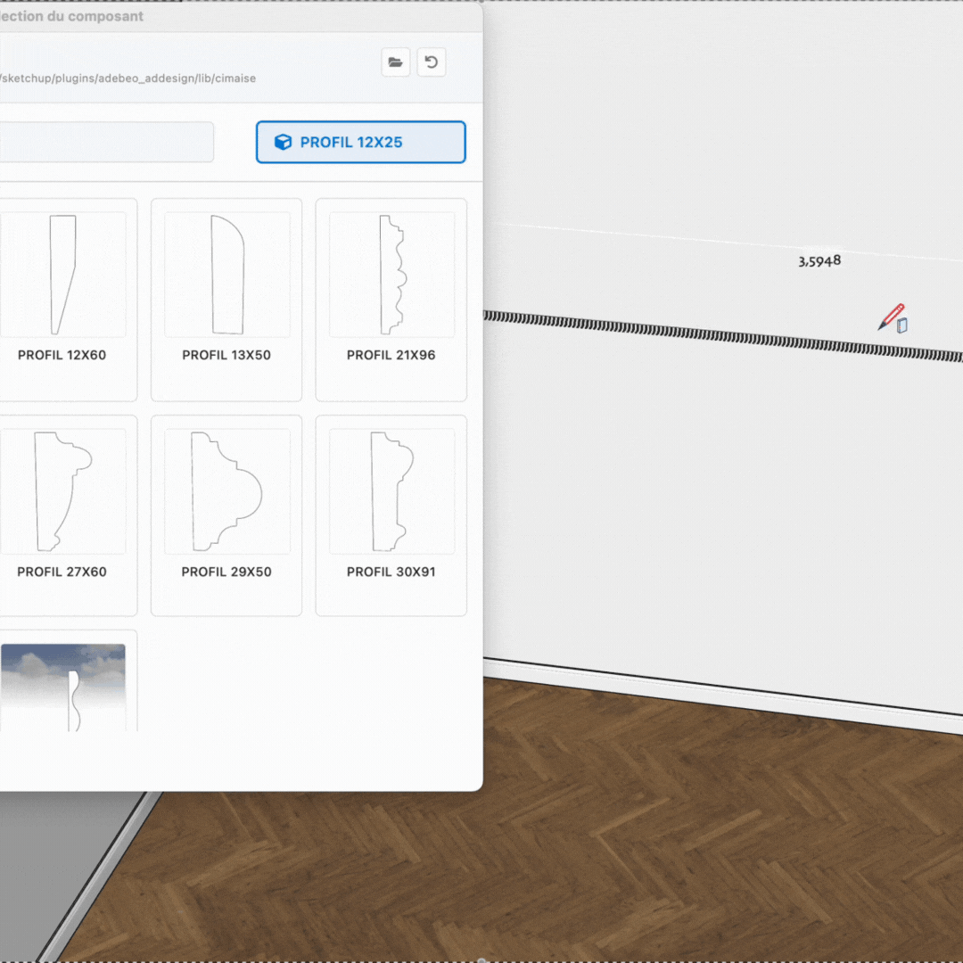Open the library folder browse icon
This screenshot has width=963, height=963.
tap(396, 62)
